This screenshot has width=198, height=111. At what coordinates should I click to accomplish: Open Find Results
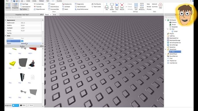[96, 4]
